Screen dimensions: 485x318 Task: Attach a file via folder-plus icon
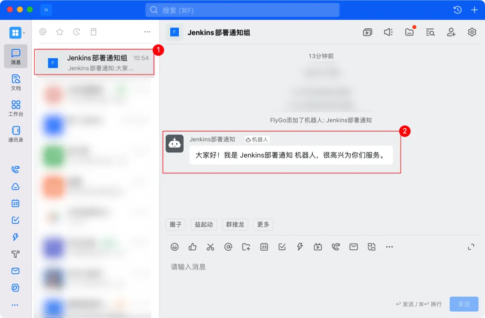coord(246,247)
